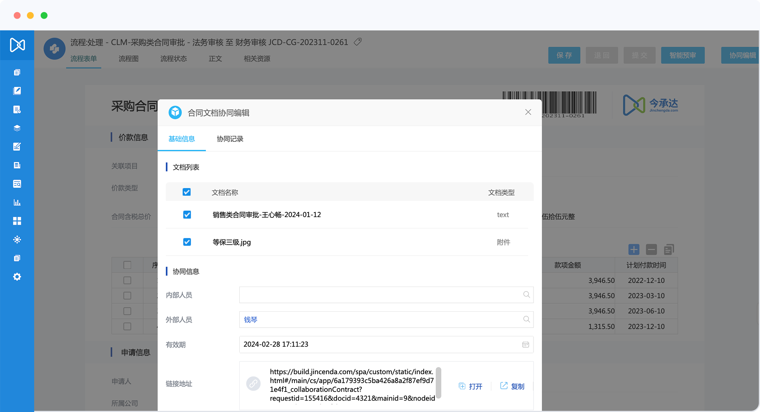Click calendar icon in 有效期 field
This screenshot has height=412, width=760.
point(526,344)
